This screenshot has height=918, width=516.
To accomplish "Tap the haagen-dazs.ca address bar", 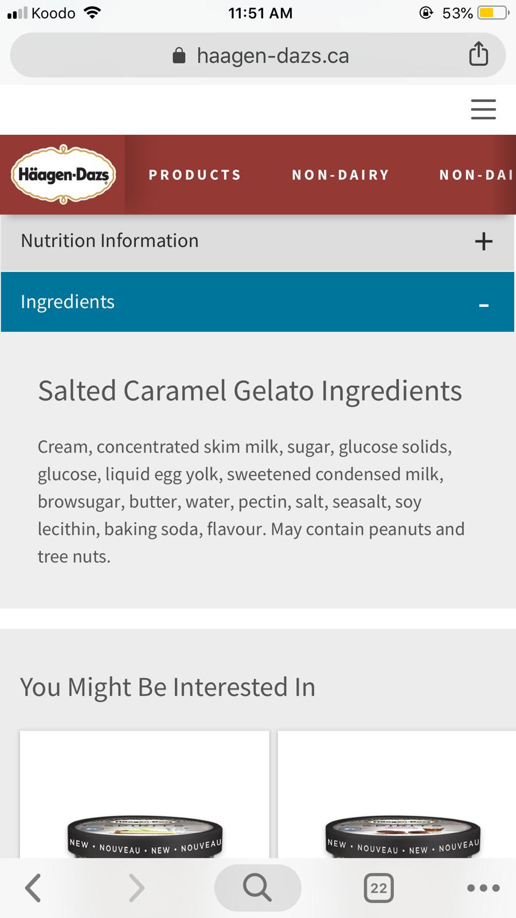I will pyautogui.click(x=273, y=56).
